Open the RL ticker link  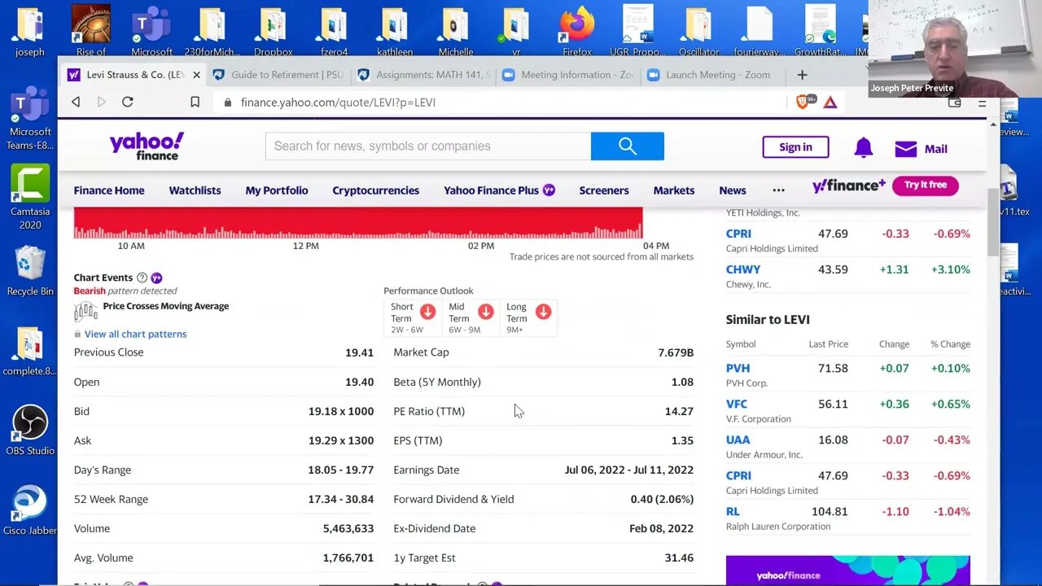733,511
